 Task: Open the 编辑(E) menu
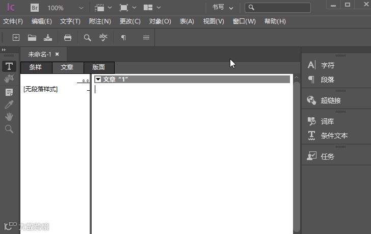point(42,21)
